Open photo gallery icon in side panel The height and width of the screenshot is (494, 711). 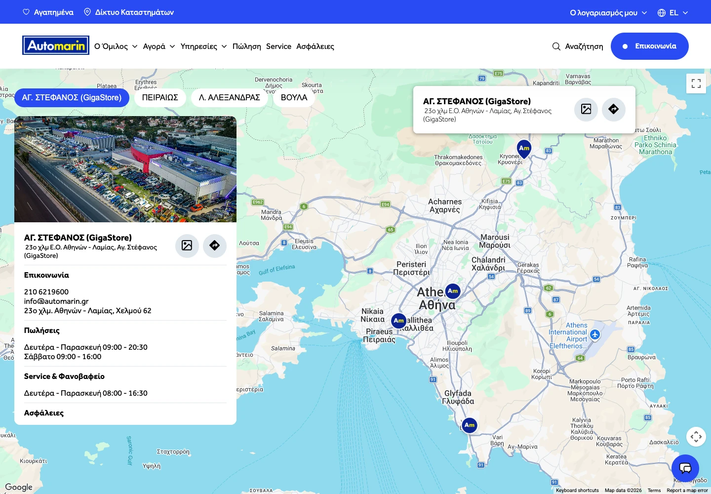(187, 246)
